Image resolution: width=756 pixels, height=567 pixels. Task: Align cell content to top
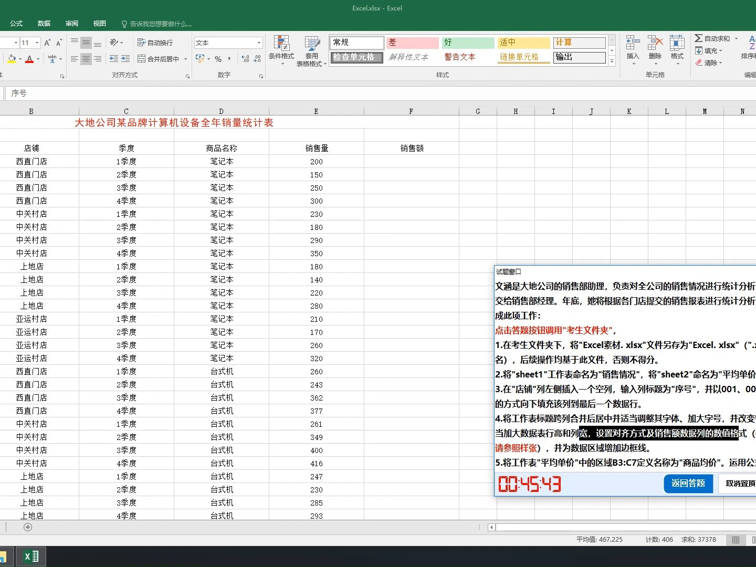[x=75, y=43]
